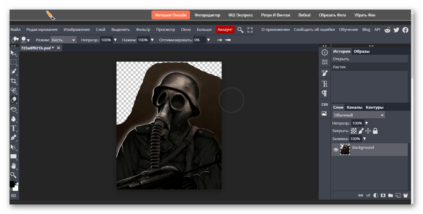
Task: Open the Character panel icon
Action: pyautogui.click(x=324, y=84)
